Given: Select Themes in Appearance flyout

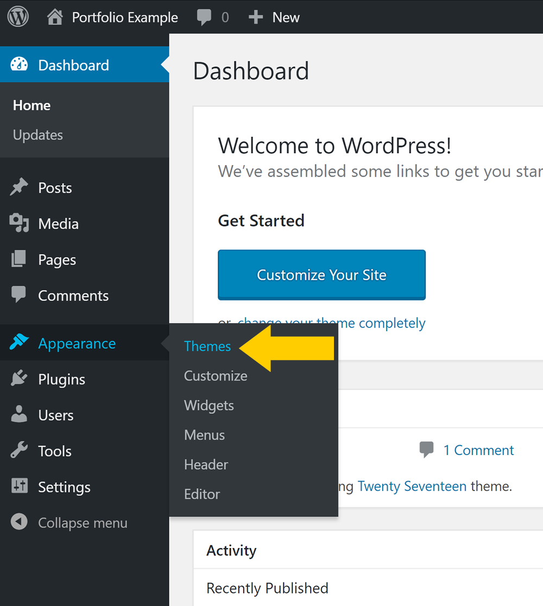Looking at the screenshot, I should tap(207, 346).
